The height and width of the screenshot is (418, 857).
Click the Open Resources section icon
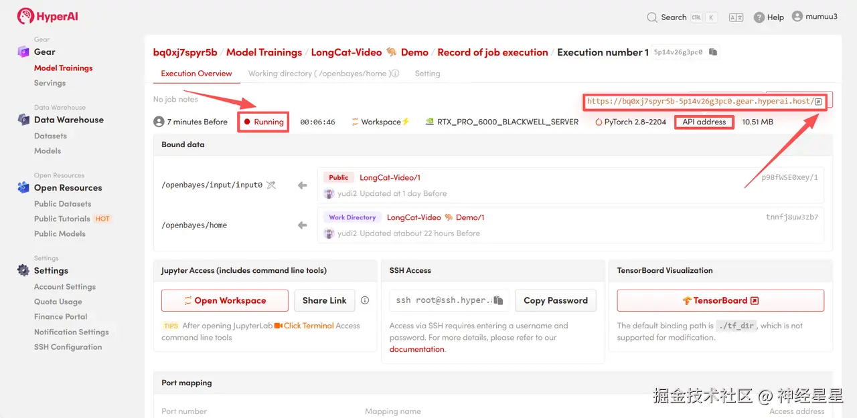(23, 188)
